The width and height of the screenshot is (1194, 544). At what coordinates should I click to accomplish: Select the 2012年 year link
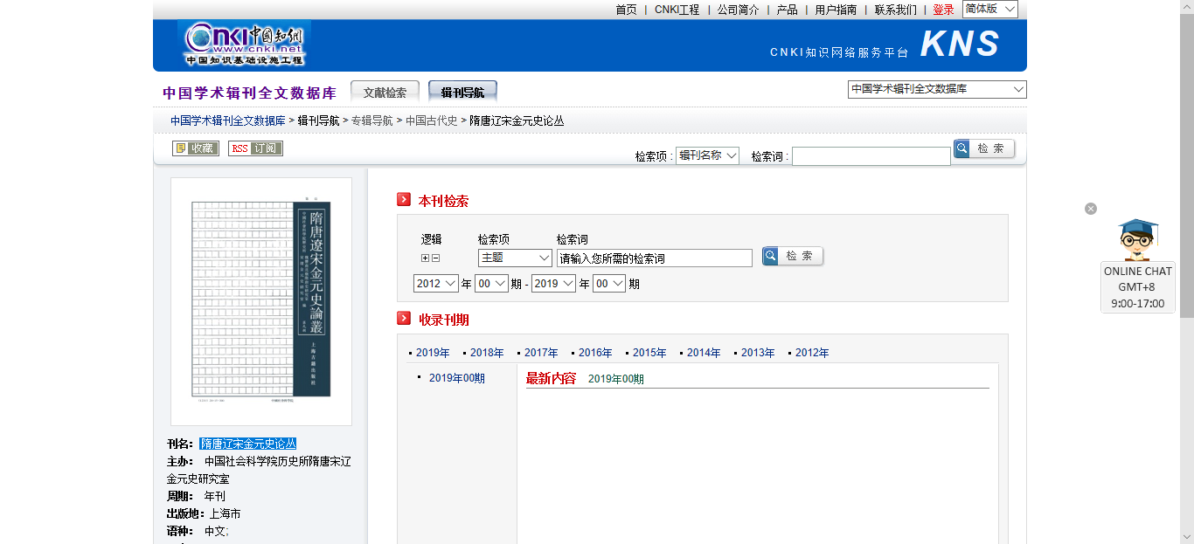pyautogui.click(x=812, y=353)
